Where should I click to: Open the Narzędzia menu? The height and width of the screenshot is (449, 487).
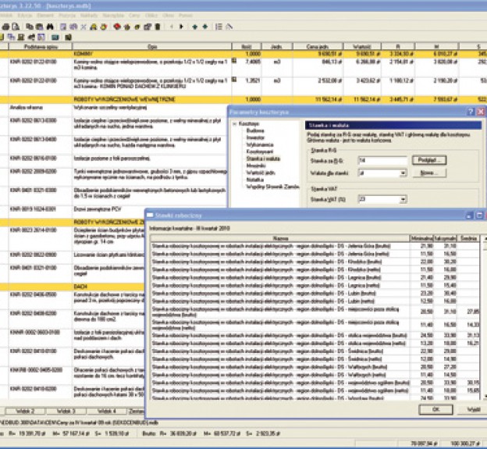point(113,15)
